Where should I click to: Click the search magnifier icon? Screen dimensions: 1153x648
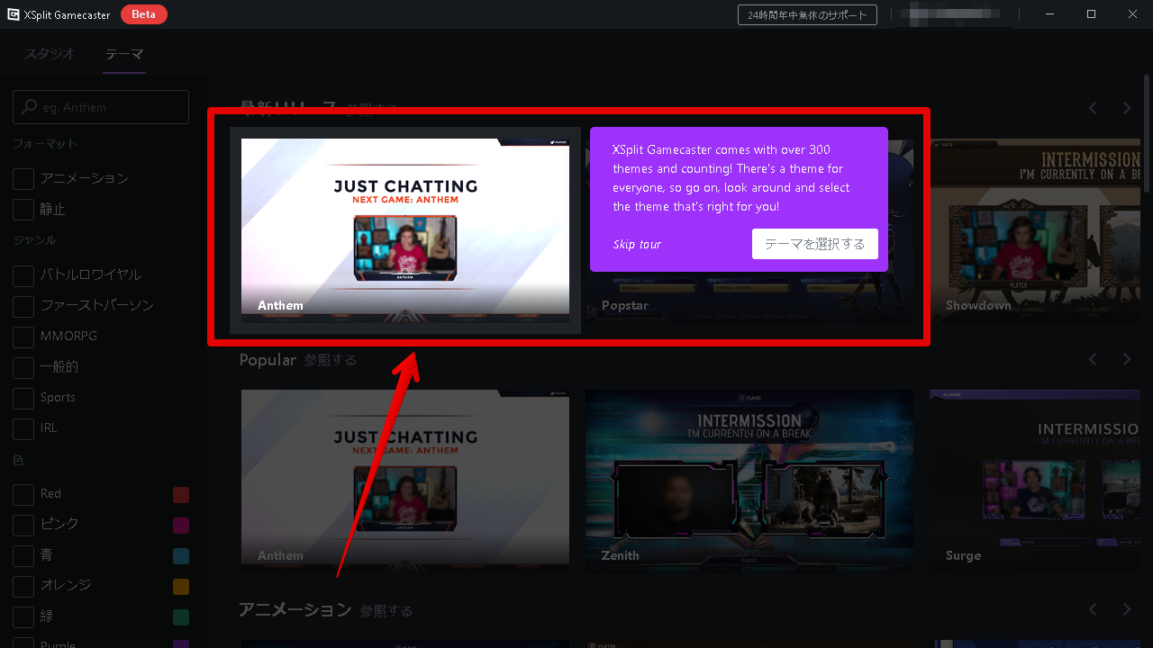[30, 106]
